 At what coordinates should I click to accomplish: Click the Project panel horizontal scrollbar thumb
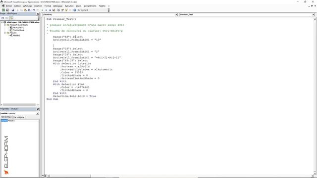(x=19, y=105)
